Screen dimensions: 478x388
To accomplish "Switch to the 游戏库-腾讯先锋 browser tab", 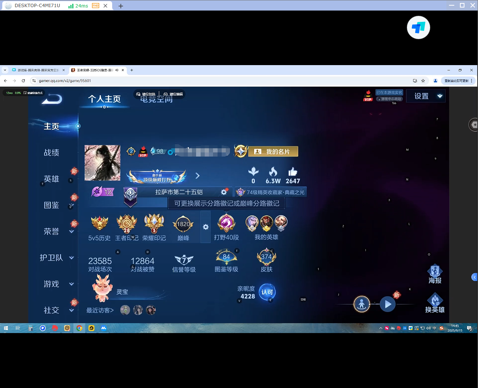I will pos(38,70).
